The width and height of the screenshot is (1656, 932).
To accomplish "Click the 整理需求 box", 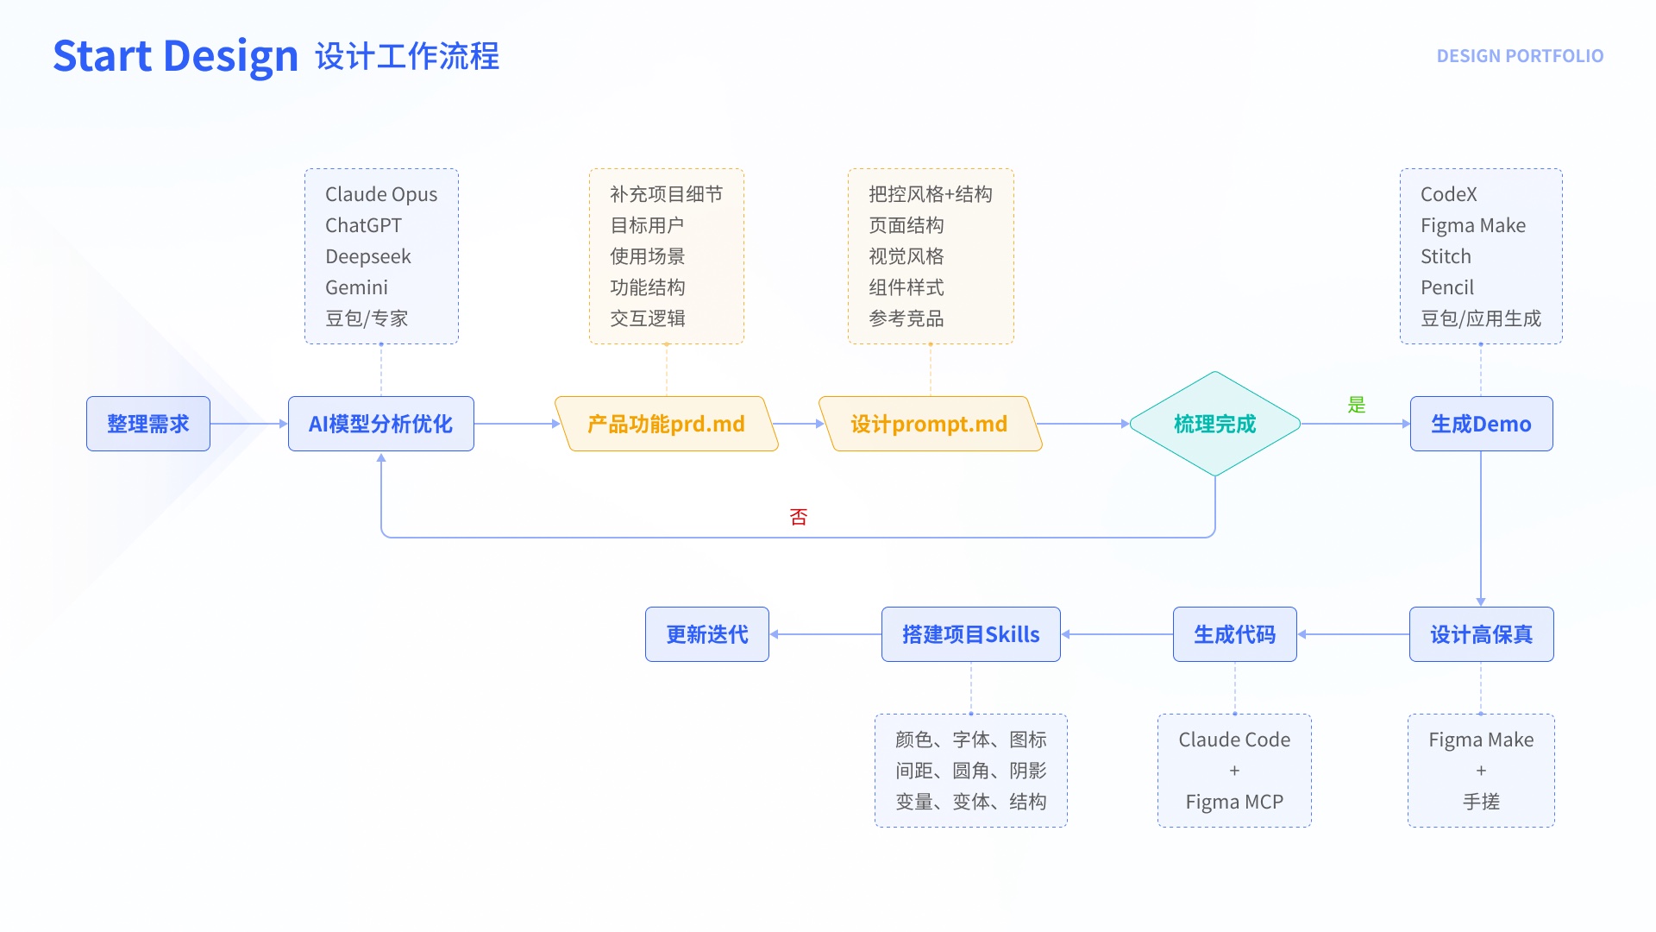I will pyautogui.click(x=148, y=424).
